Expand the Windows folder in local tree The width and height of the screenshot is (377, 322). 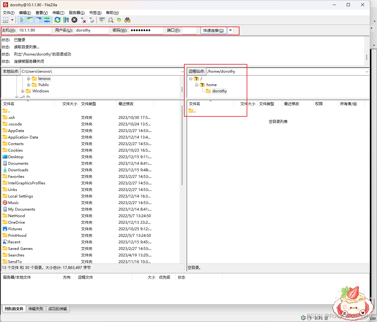23,91
